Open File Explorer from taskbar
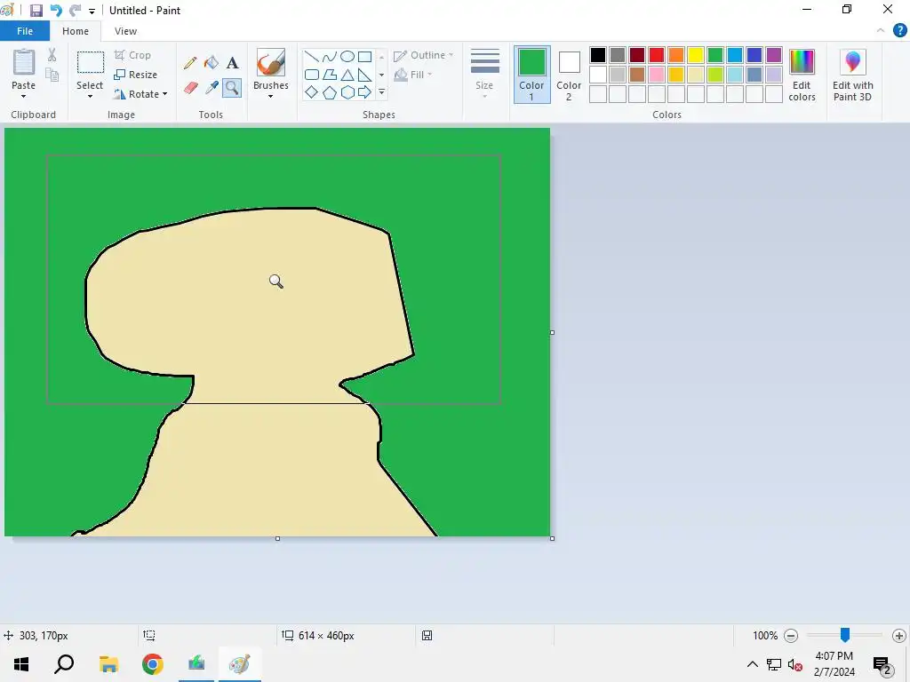This screenshot has width=910, height=682. tap(108, 664)
